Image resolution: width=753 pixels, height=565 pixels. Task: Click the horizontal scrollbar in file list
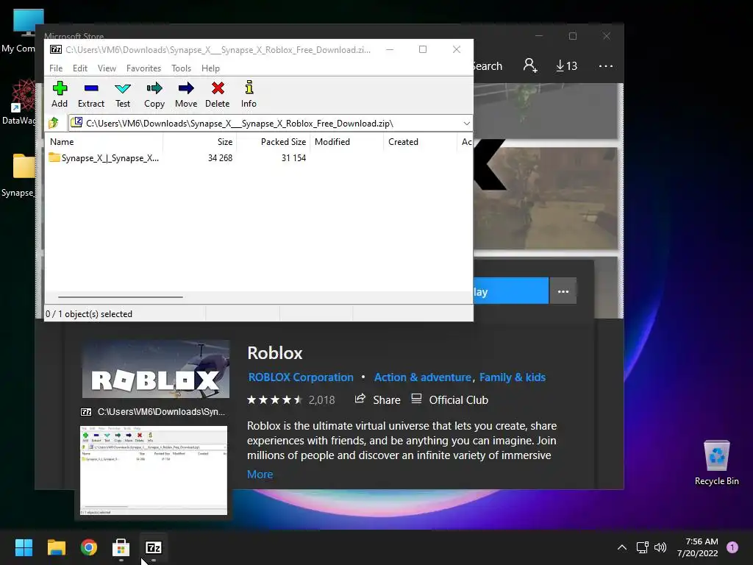pyautogui.click(x=120, y=297)
